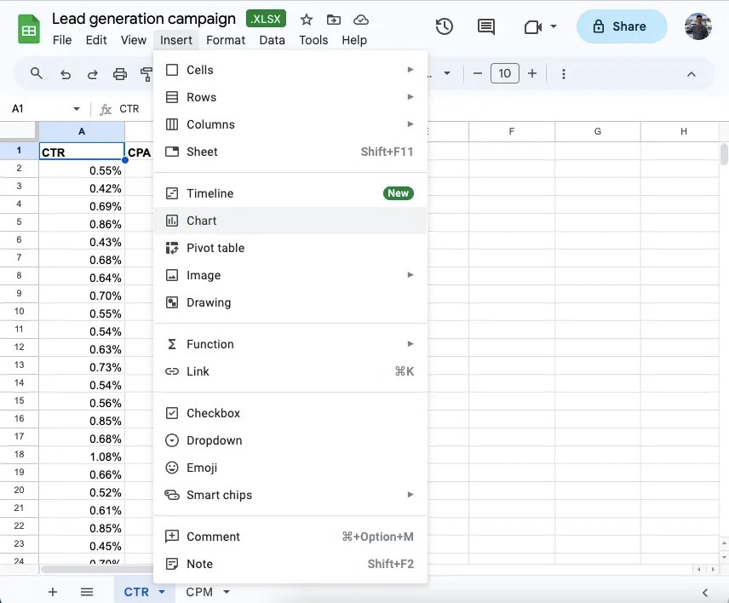
Task: Click the Google Sheets home icon
Action: 28,26
